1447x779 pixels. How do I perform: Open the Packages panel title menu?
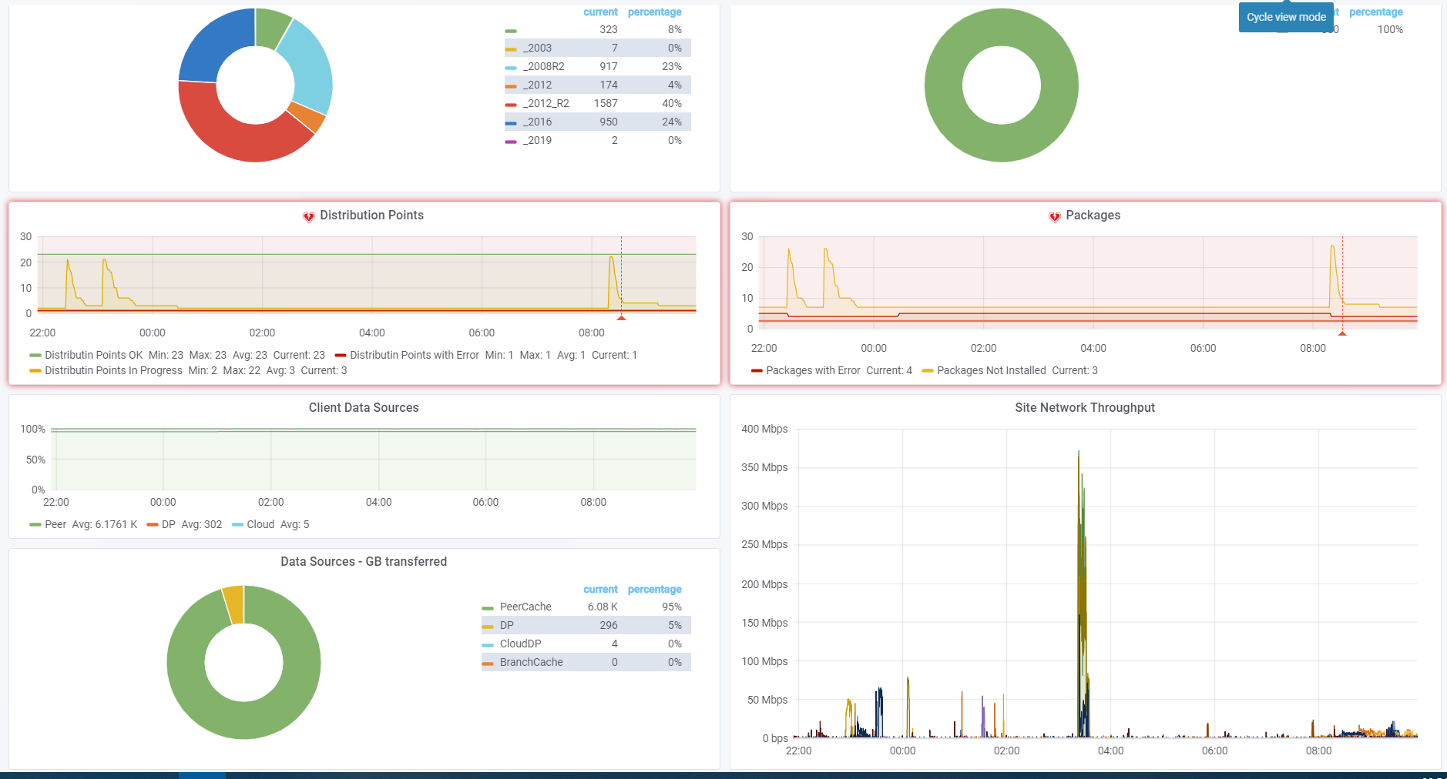coord(1093,216)
